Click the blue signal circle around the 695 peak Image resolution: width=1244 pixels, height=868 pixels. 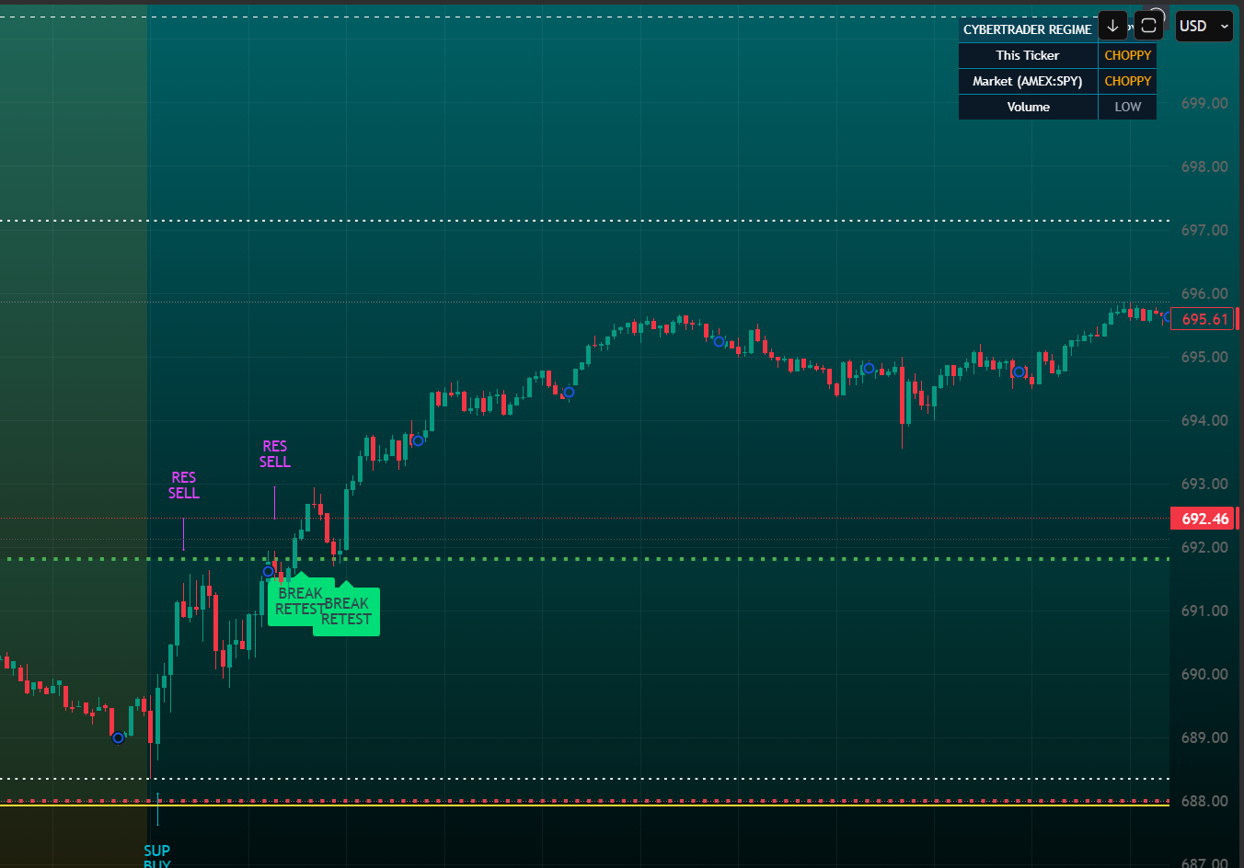718,341
